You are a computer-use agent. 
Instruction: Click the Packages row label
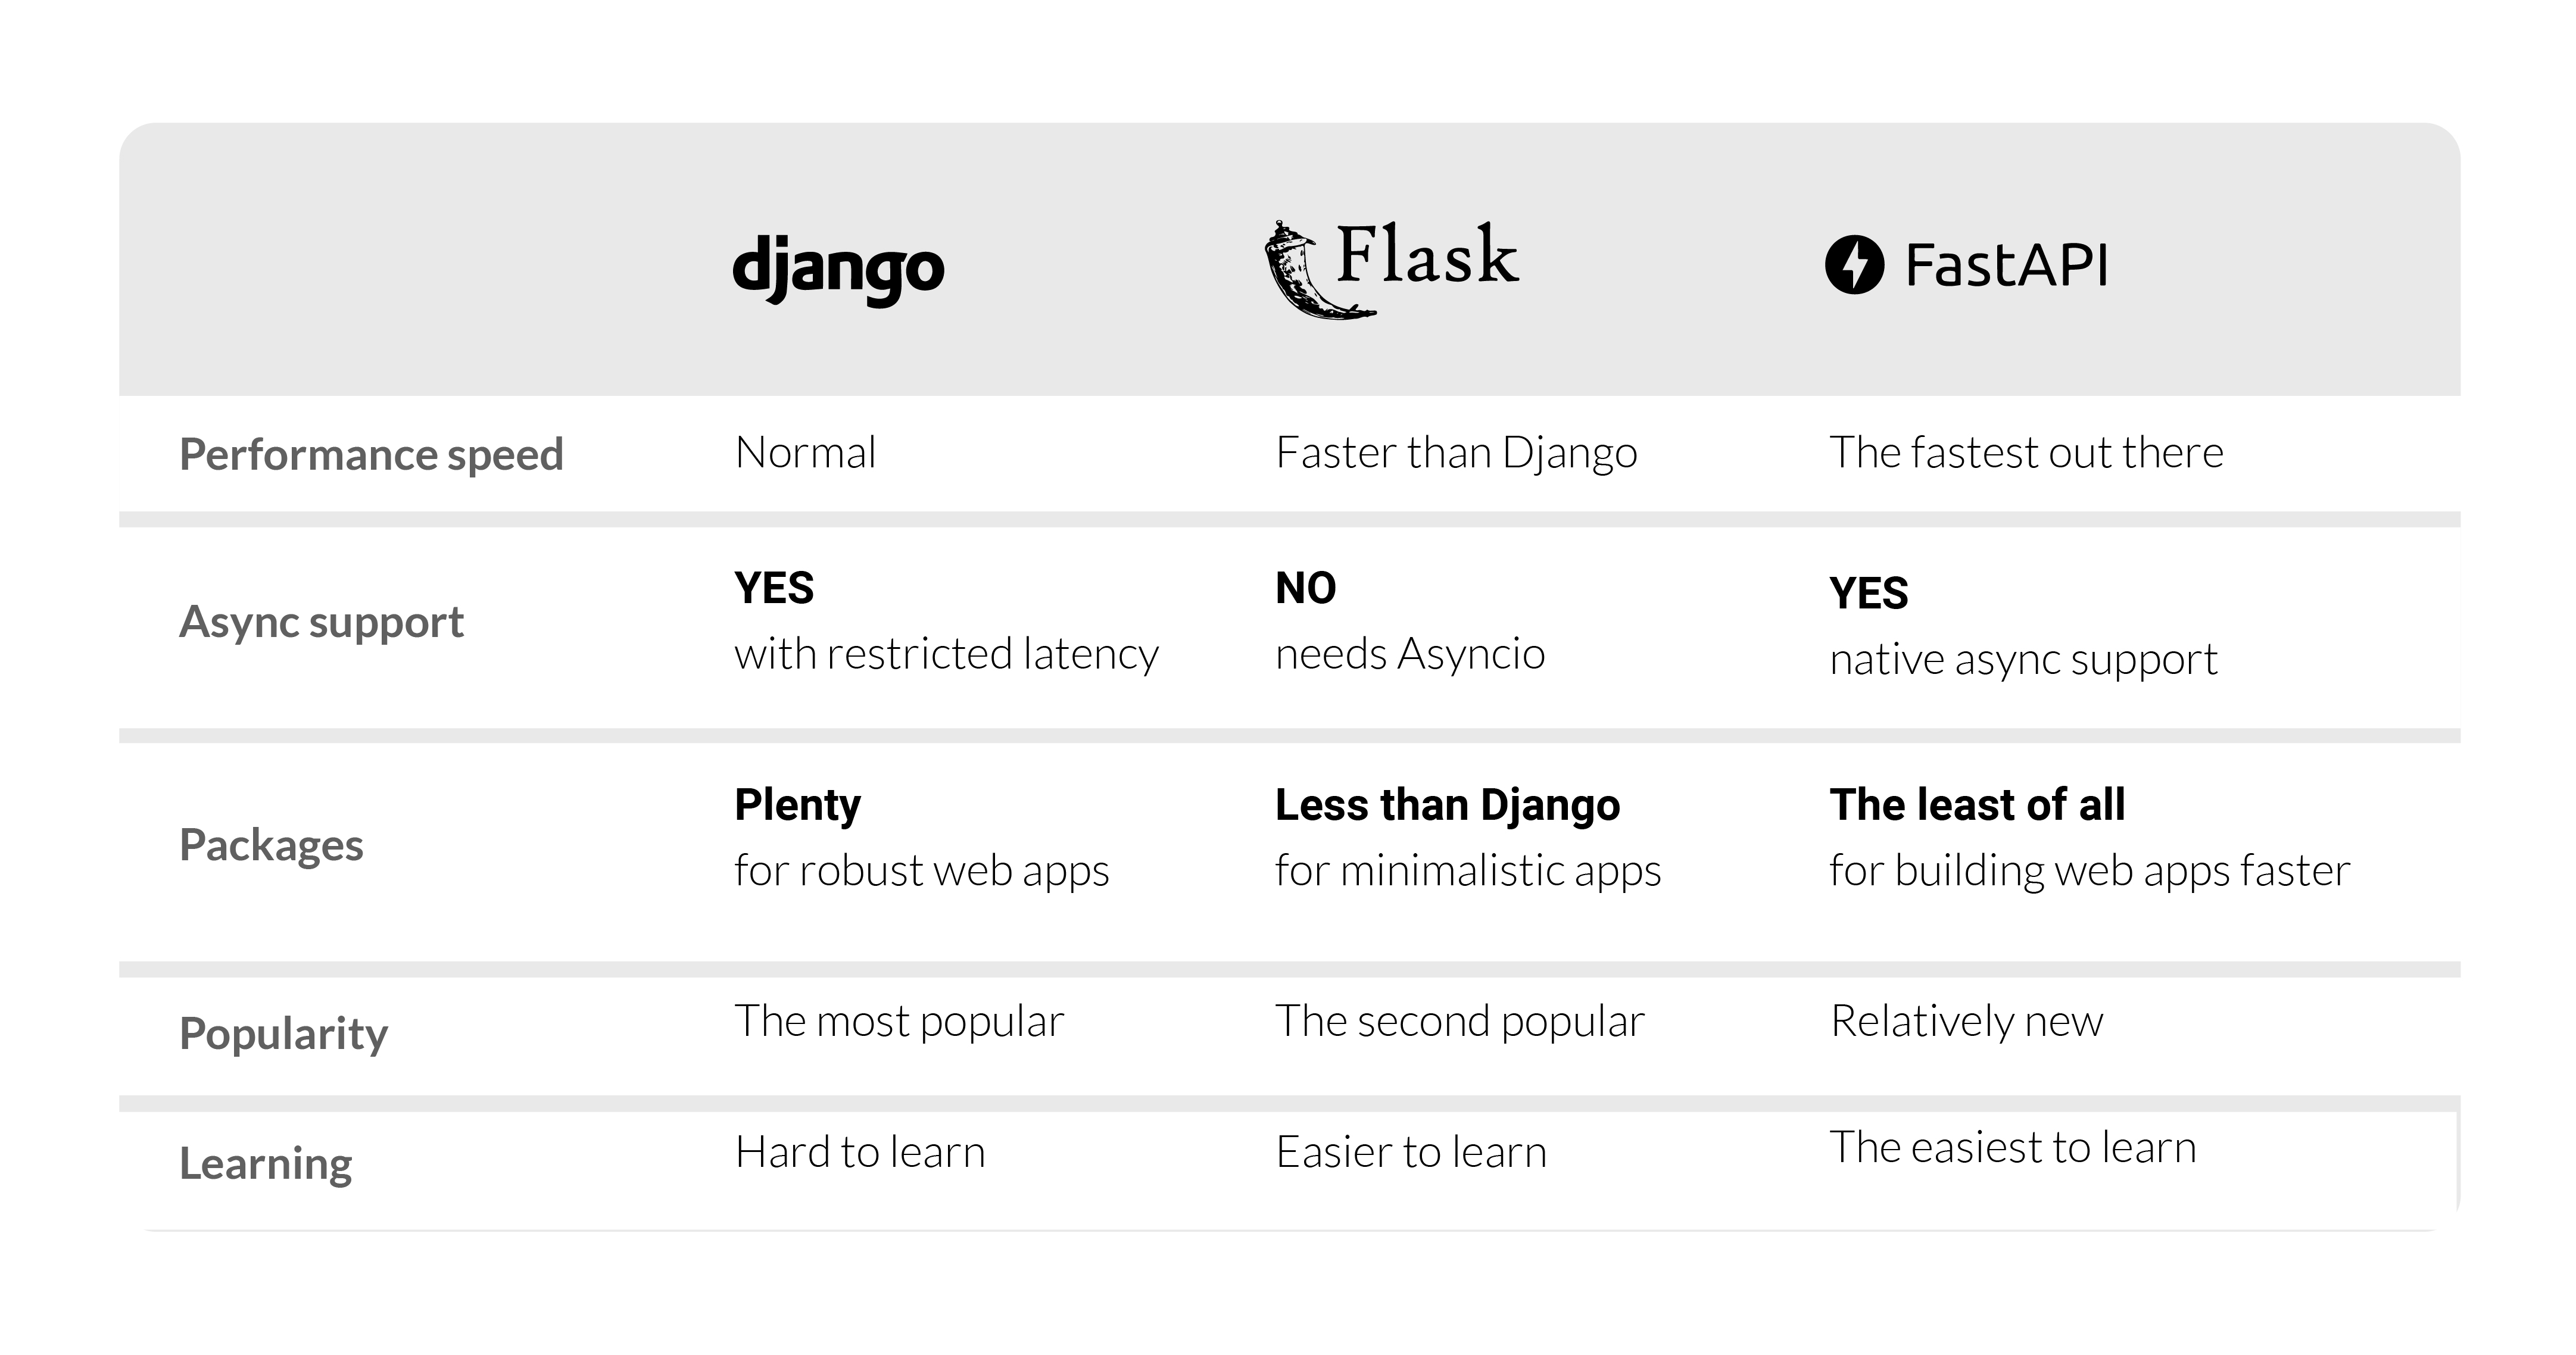(271, 845)
